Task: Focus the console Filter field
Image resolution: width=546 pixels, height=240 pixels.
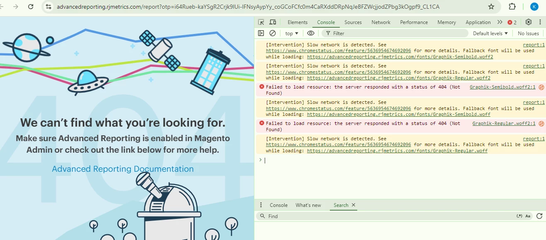Action: pos(395,33)
